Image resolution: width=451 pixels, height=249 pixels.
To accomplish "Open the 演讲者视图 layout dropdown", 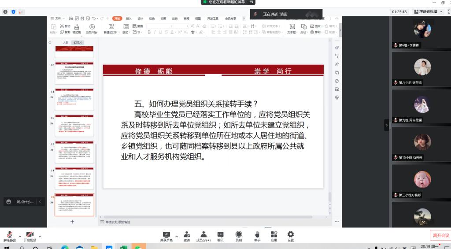I will (x=427, y=12).
